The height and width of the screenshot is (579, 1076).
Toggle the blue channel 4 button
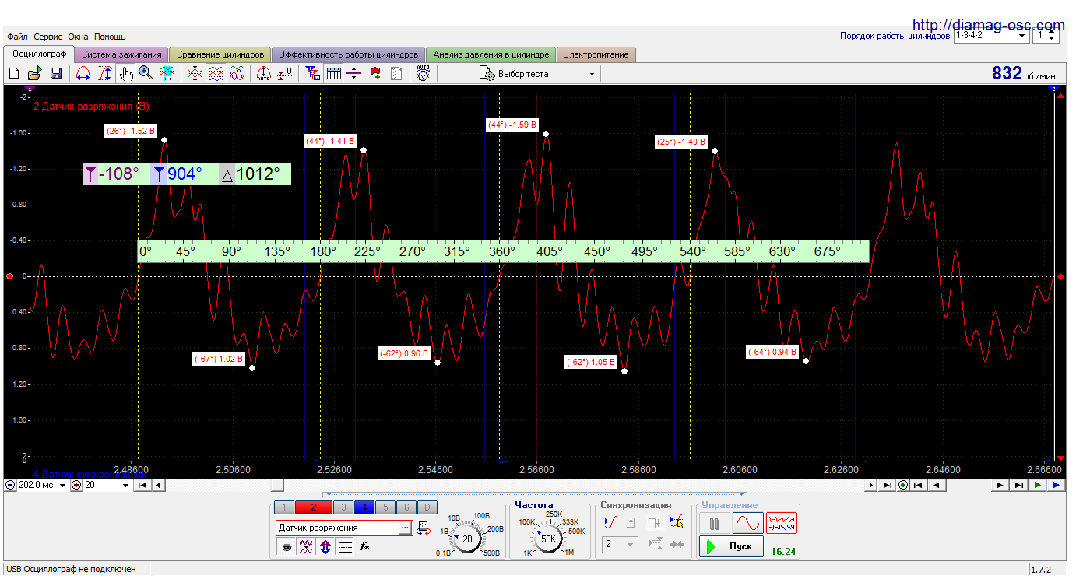point(364,507)
